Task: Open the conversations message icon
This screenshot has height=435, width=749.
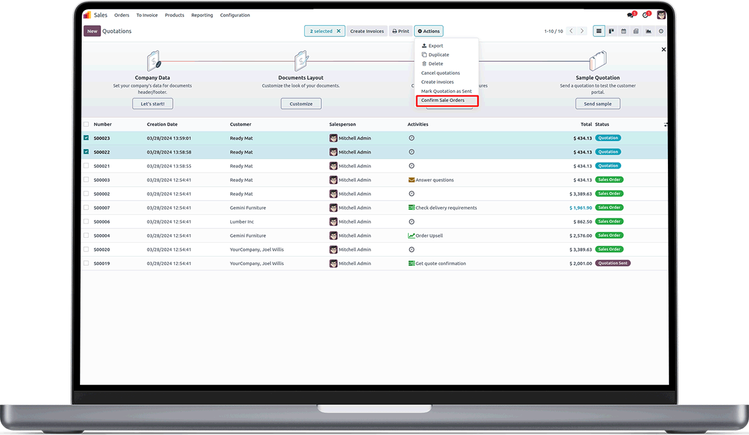Action: [x=631, y=15]
